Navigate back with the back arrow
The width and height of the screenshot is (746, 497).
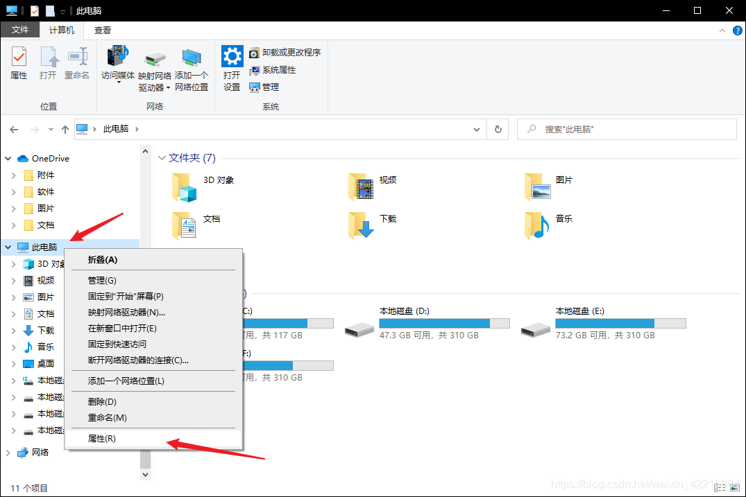tap(13, 129)
